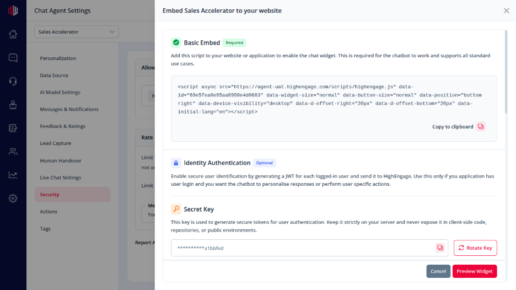Select the Security menu item

pos(72,195)
